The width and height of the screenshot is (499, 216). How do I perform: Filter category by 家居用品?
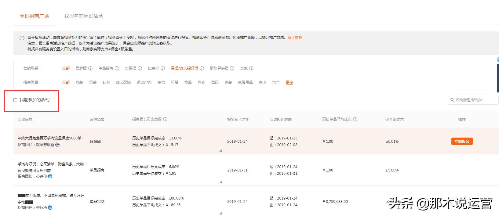tap(246, 82)
